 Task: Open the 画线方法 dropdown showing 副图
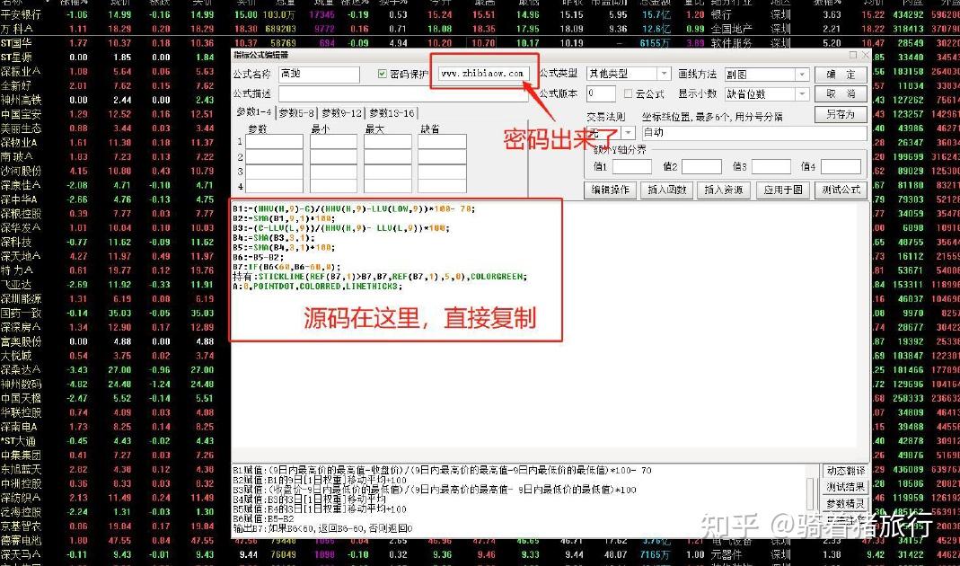pyautogui.click(x=802, y=73)
